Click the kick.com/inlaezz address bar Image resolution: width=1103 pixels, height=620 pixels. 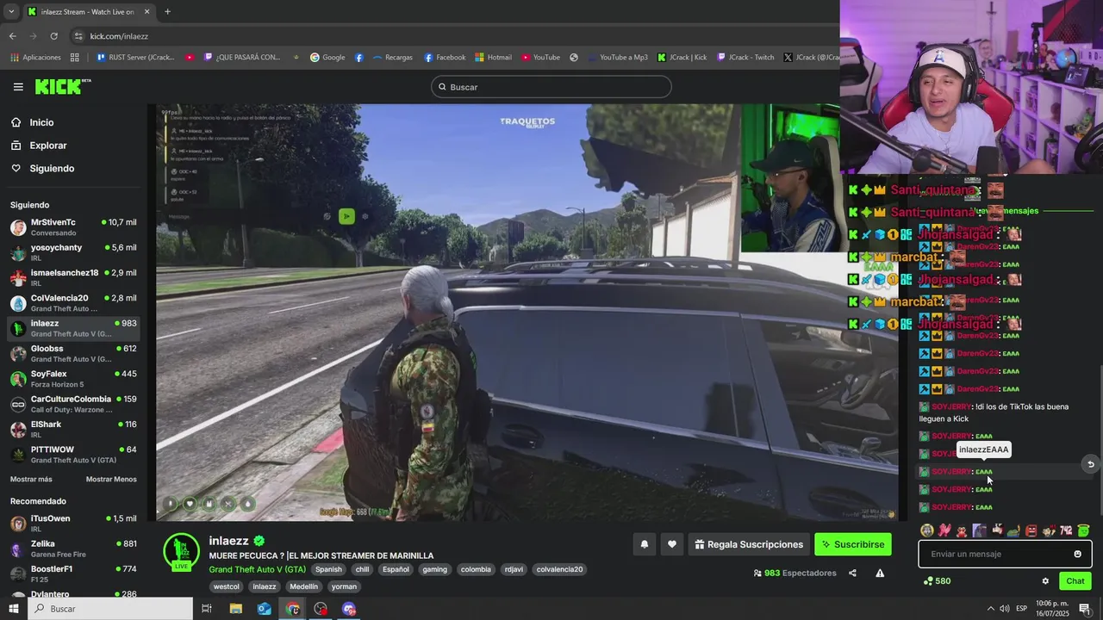coord(119,36)
